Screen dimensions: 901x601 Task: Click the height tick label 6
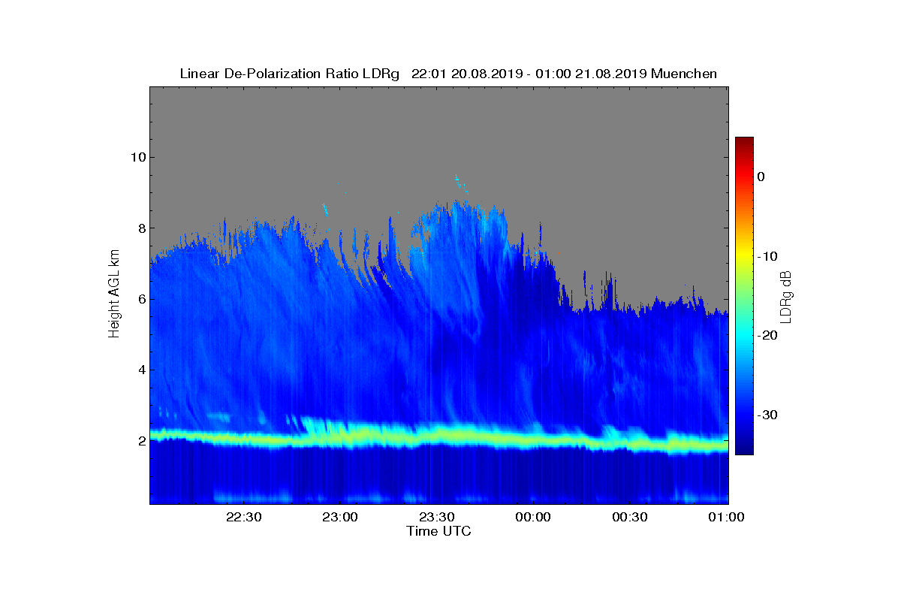tap(141, 299)
